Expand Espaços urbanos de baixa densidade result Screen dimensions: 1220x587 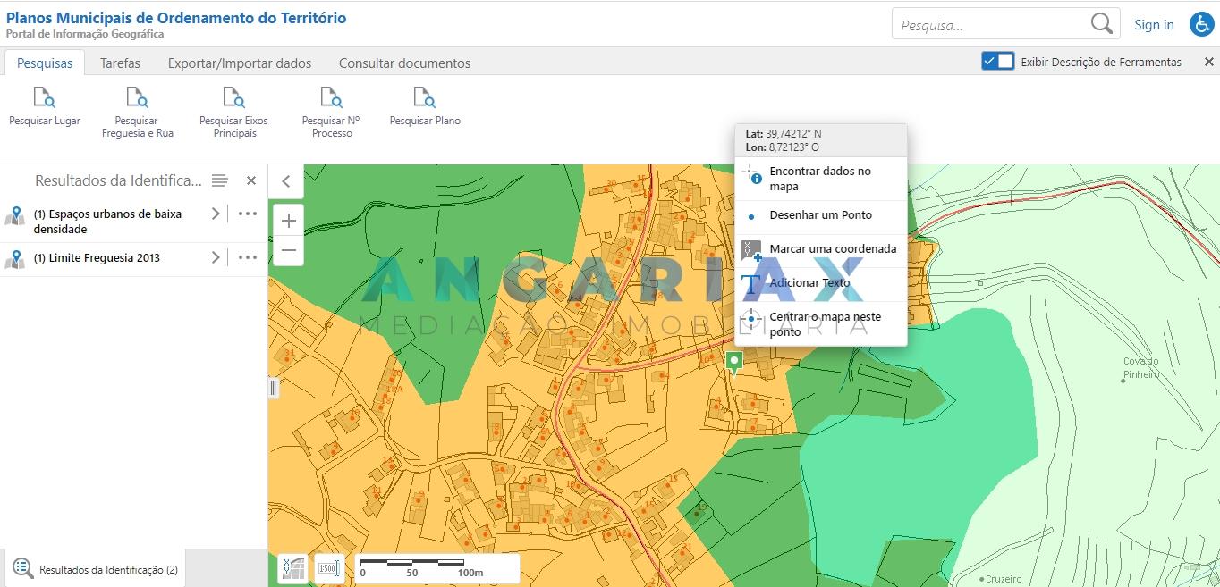tap(215, 214)
